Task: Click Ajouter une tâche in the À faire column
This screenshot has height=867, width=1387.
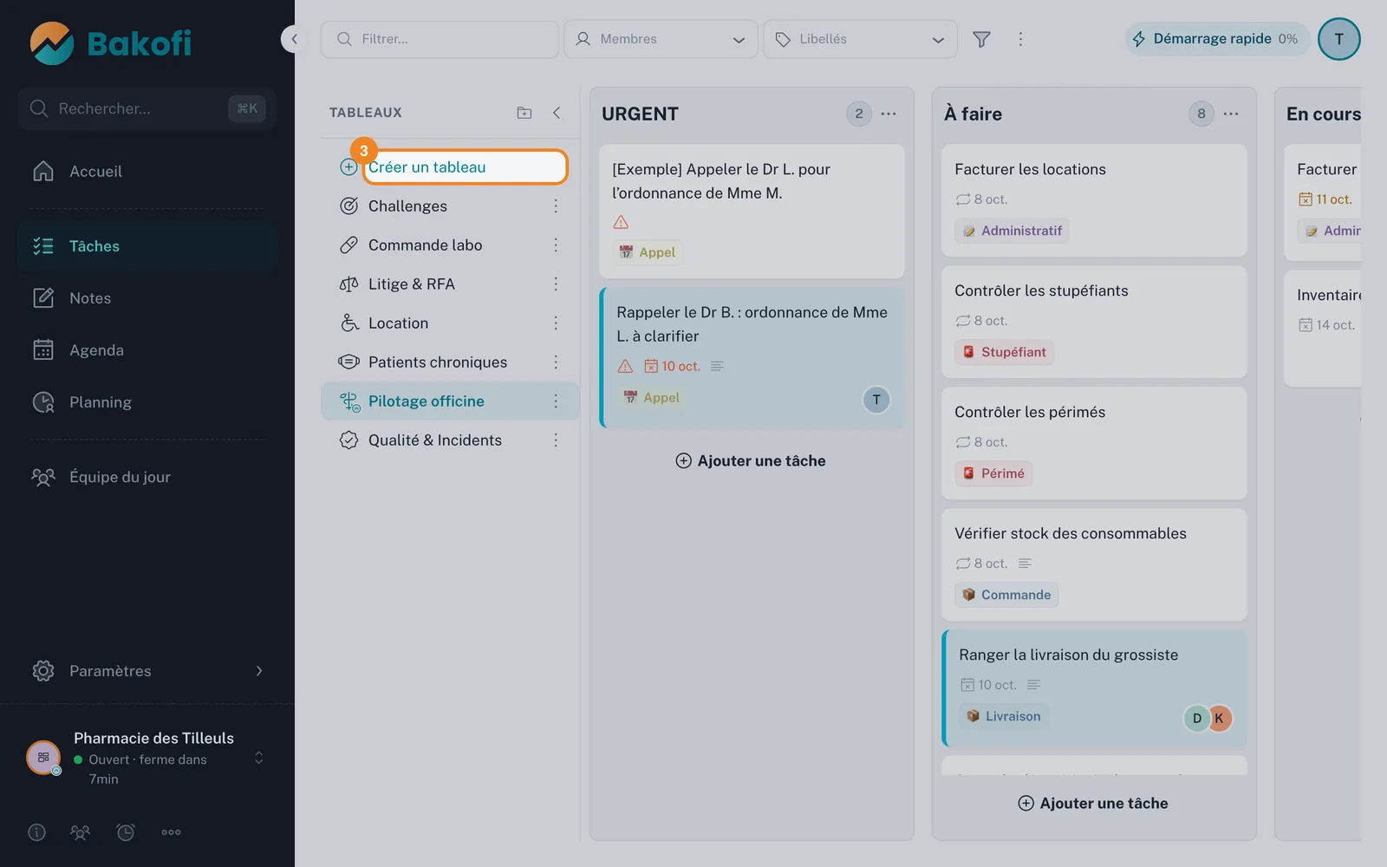Action: coord(1093,804)
